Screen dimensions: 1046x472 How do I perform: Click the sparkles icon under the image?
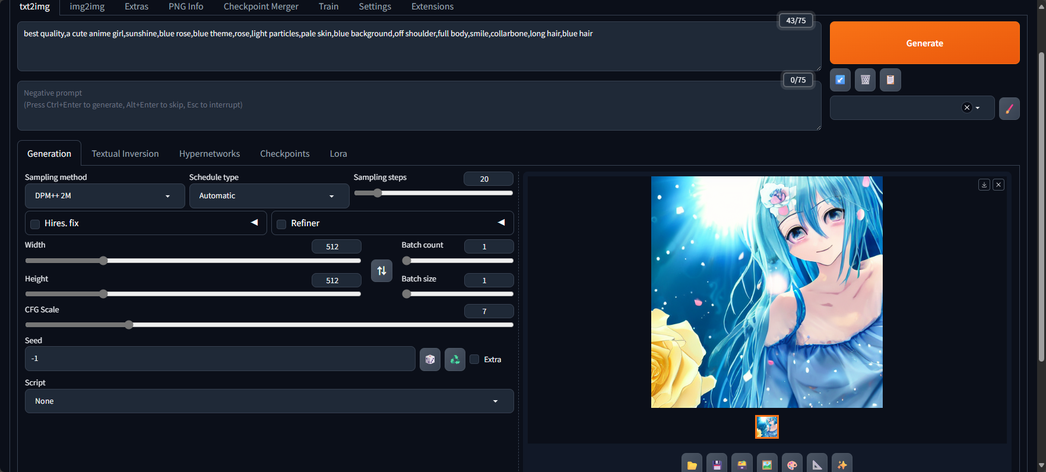pos(842,465)
